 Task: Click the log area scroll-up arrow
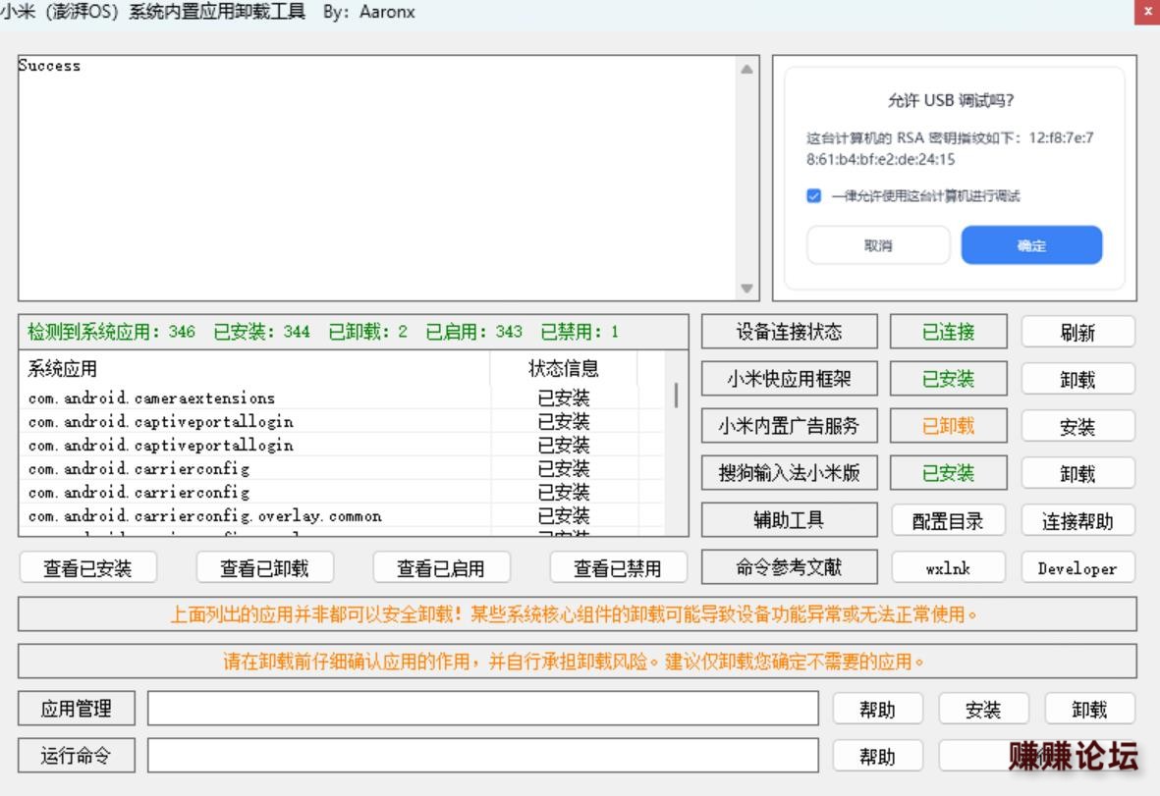[x=746, y=70]
